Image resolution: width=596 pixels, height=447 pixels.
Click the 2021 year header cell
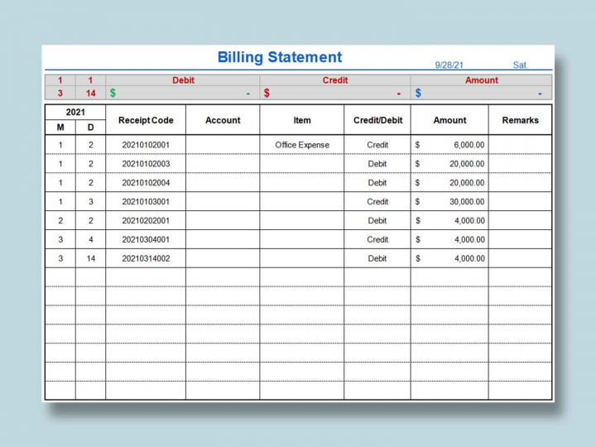(x=75, y=112)
